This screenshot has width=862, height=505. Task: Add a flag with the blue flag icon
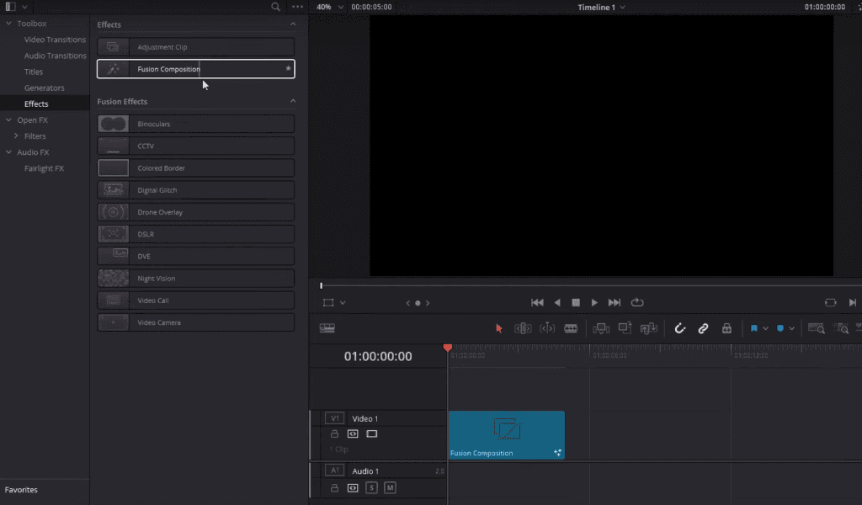(753, 328)
